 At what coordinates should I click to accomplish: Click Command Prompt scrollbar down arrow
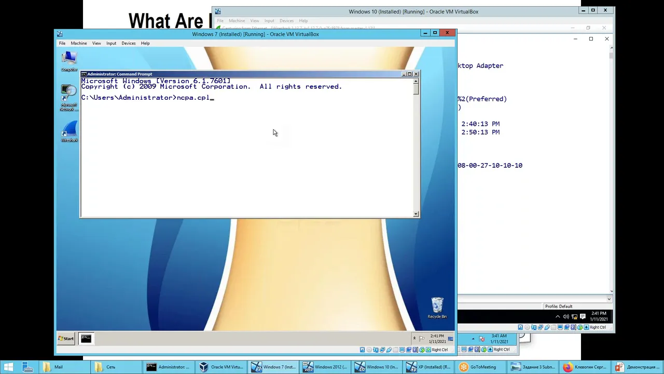(416, 213)
